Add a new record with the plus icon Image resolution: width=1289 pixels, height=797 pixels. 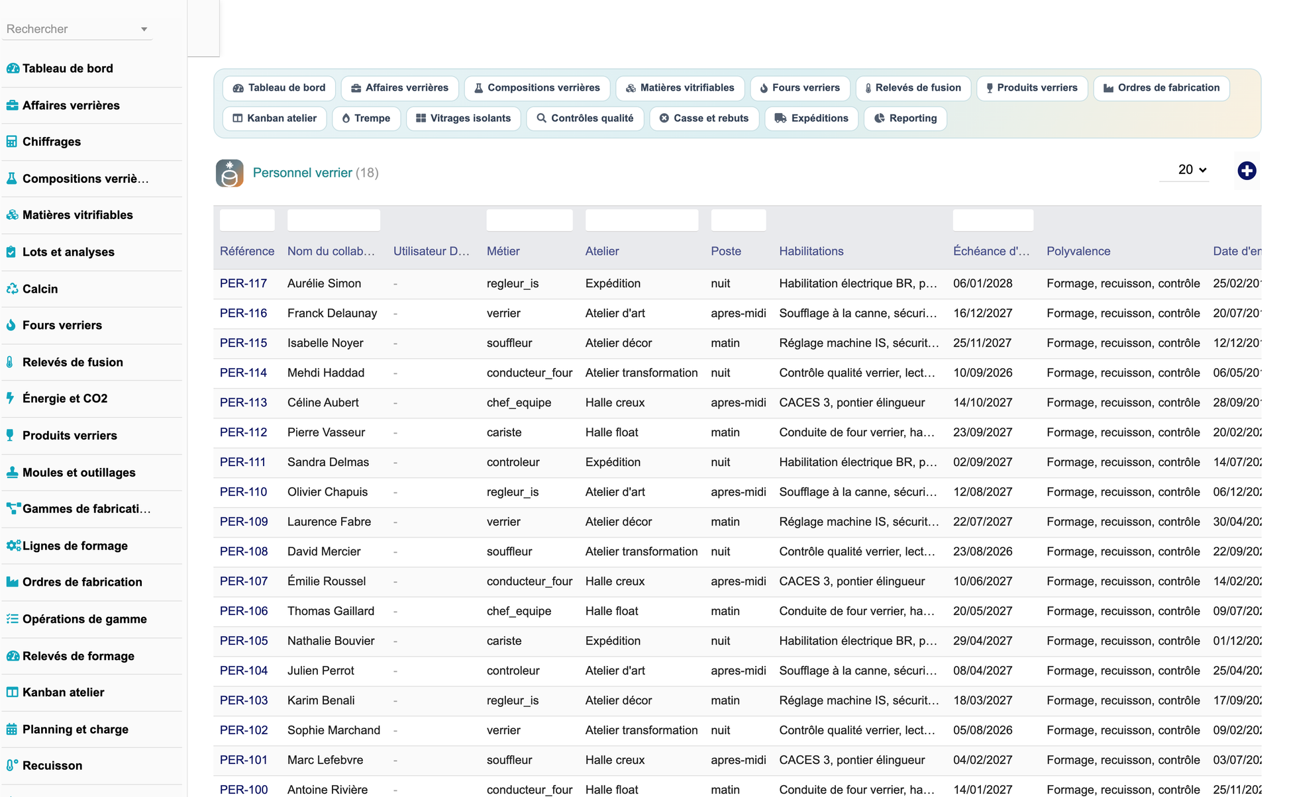[1247, 171]
